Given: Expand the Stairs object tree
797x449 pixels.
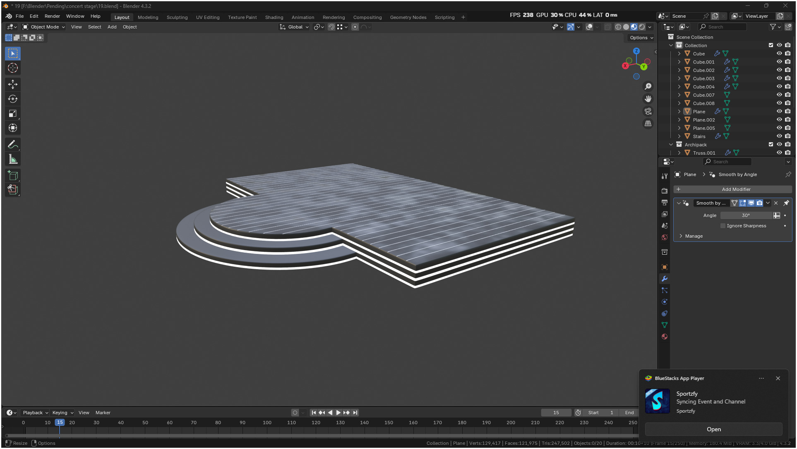Looking at the screenshot, I should point(679,136).
